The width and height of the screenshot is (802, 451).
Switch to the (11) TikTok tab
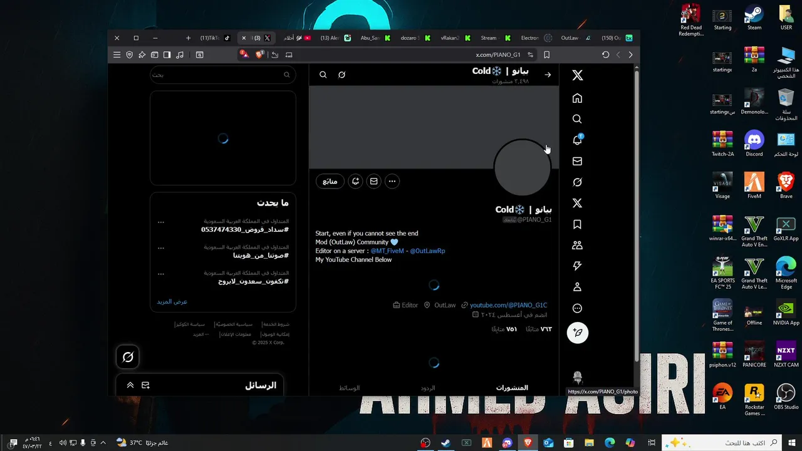click(x=215, y=38)
